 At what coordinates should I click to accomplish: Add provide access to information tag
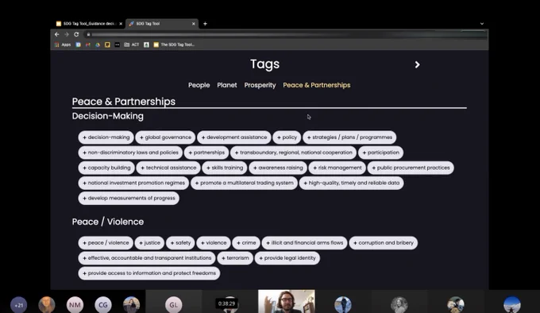click(149, 273)
